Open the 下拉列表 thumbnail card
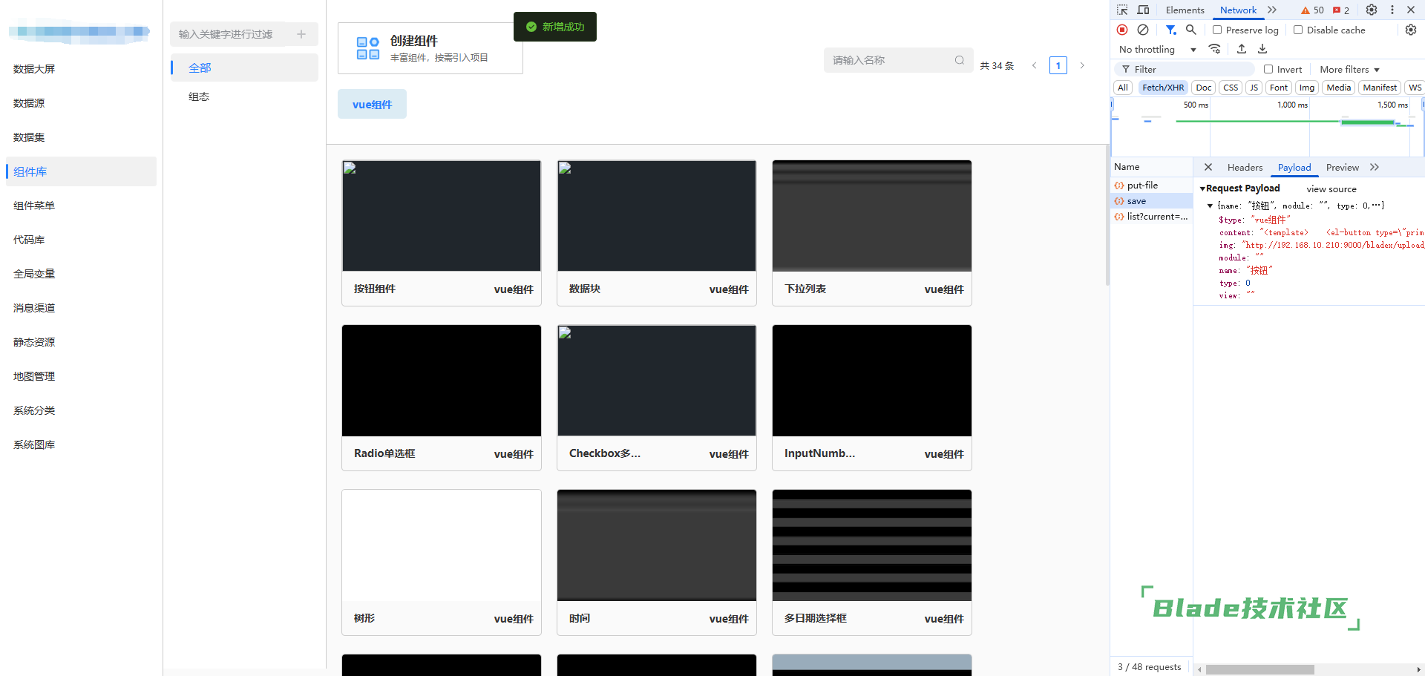Screen dimensions: 1425x676 tap(872, 233)
